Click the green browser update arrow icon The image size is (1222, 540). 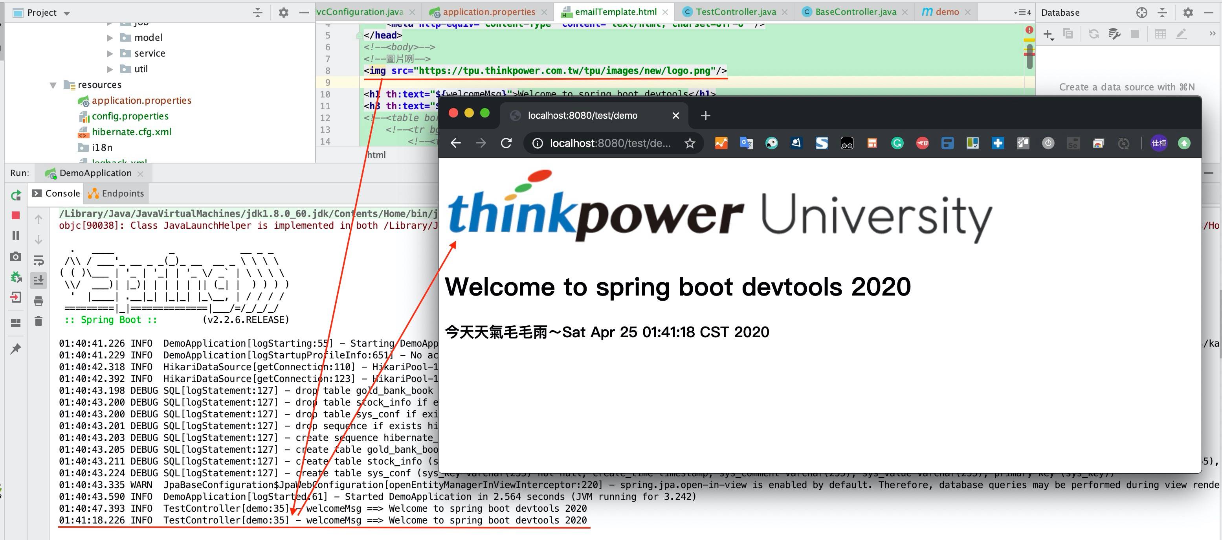1184,143
